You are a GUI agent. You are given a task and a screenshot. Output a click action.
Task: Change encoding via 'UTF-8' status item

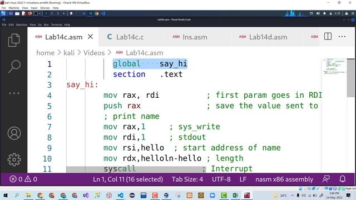click(221, 179)
